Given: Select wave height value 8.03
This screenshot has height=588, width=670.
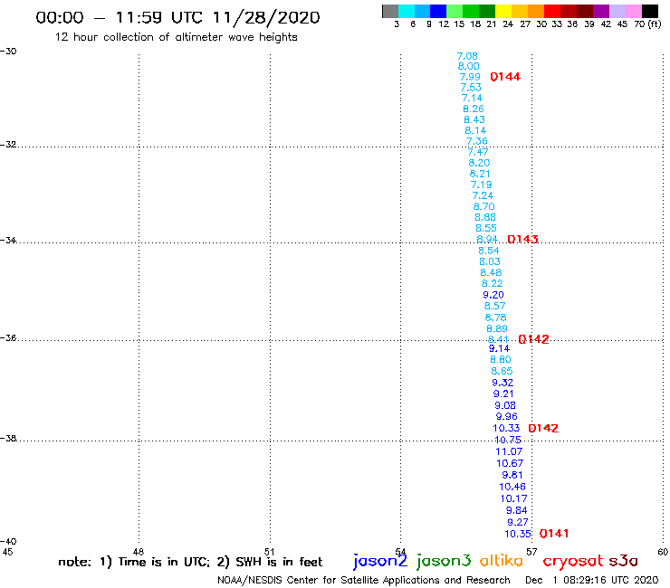Looking at the screenshot, I should pyautogui.click(x=490, y=261).
